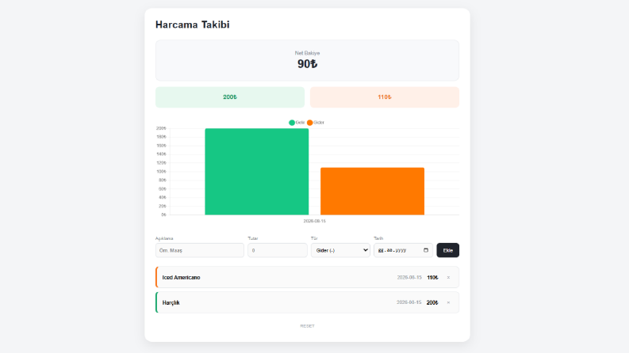
Task: Click the Ekle button
Action: click(447, 250)
